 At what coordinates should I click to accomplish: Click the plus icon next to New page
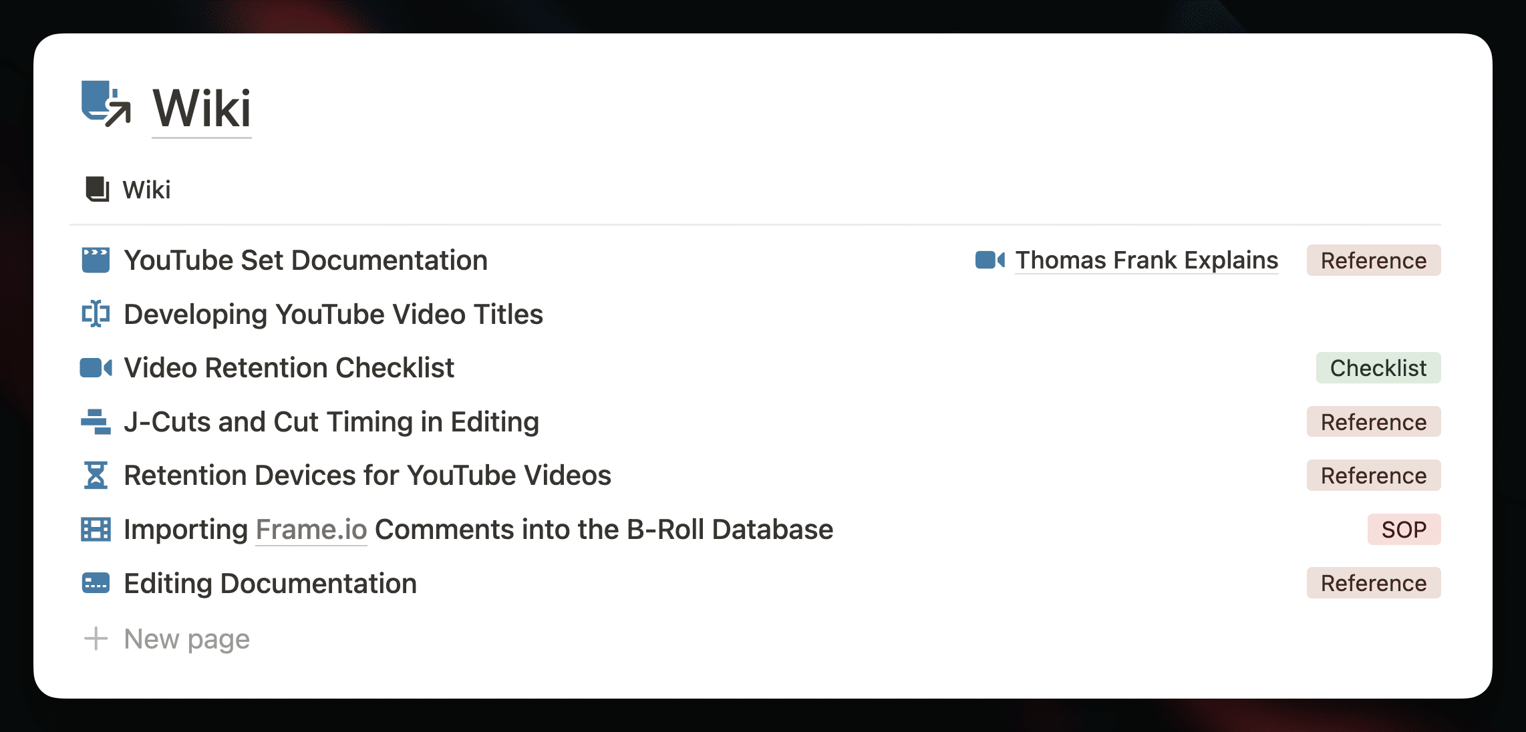click(96, 638)
